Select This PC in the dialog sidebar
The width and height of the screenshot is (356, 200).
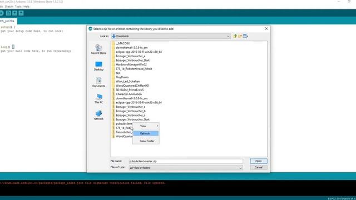98,99
